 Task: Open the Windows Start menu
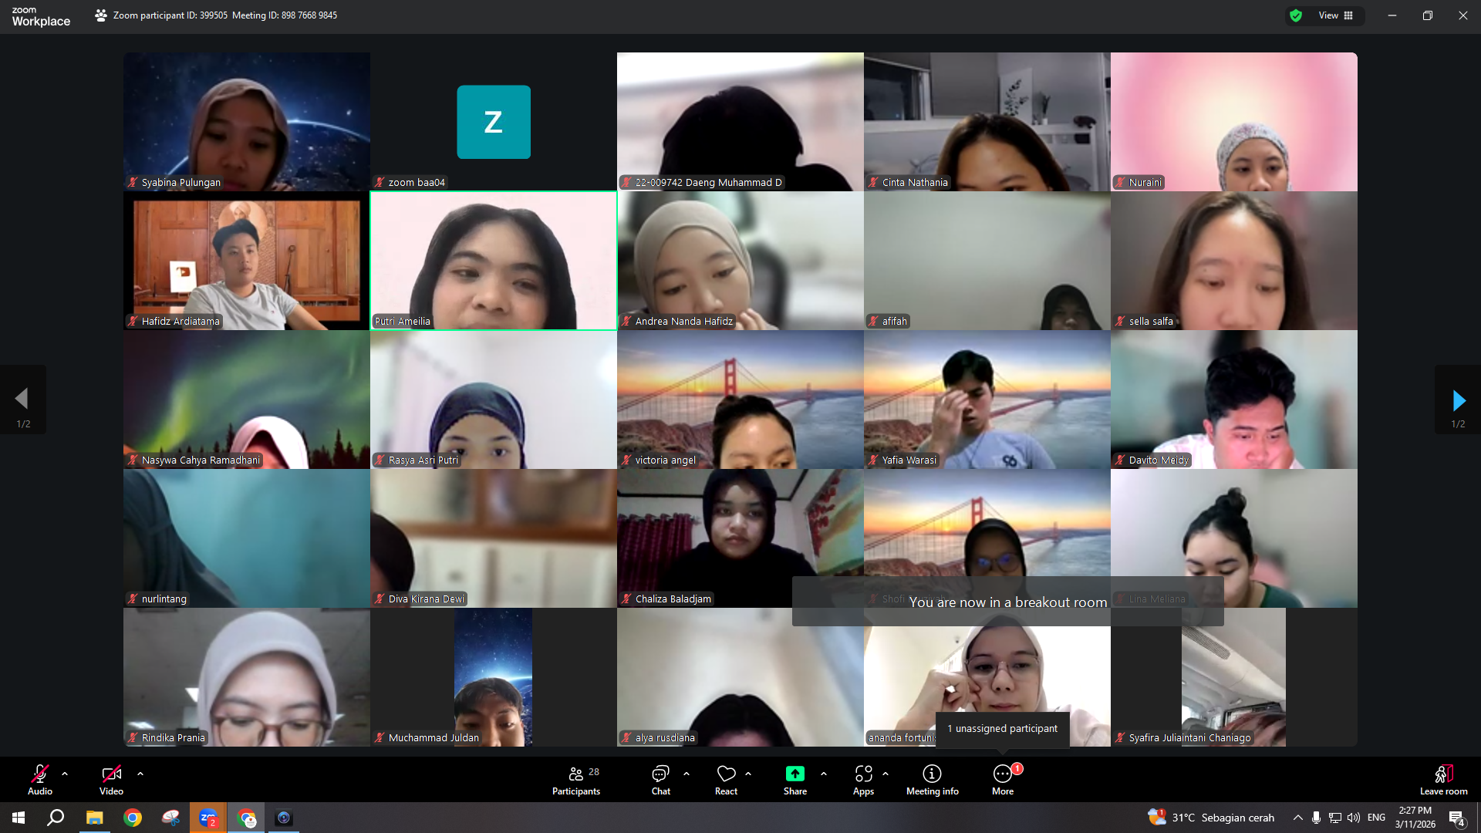click(19, 818)
